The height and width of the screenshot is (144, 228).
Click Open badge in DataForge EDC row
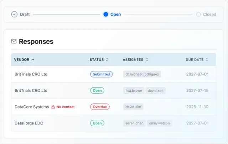click(97, 123)
